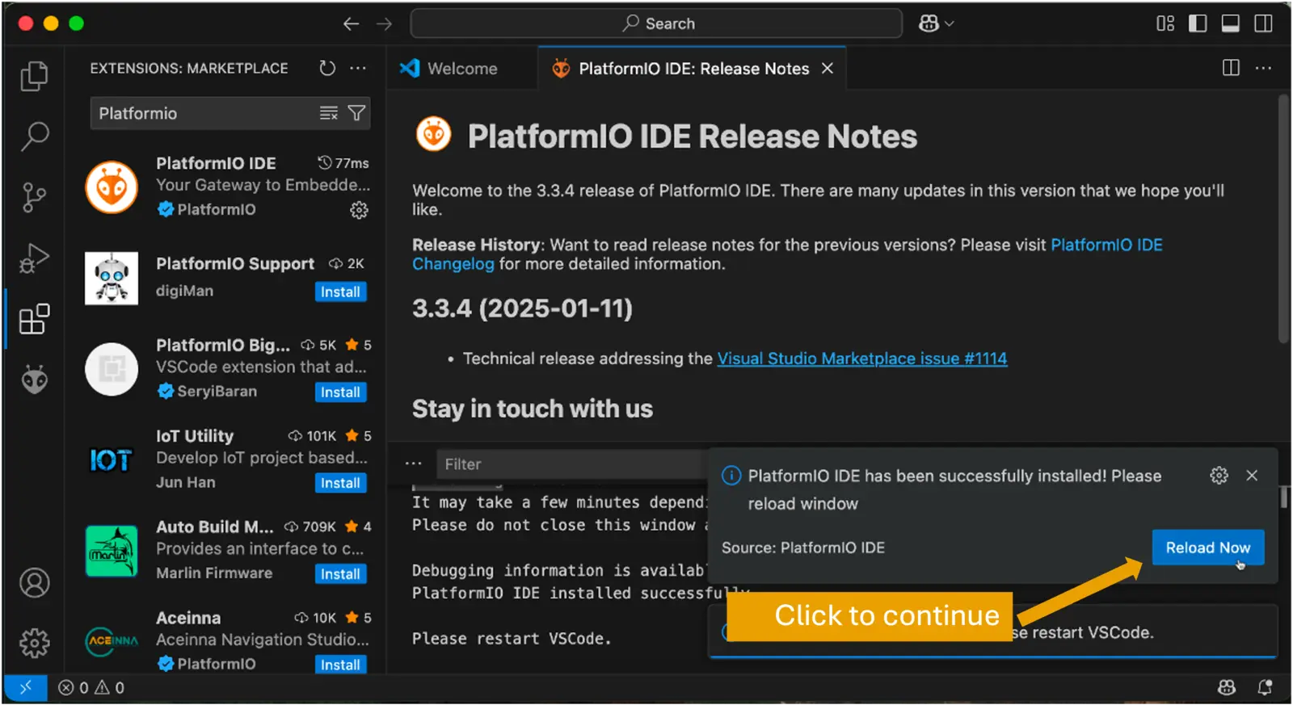Open the Accounts menu icon
The image size is (1293, 705).
(34, 582)
